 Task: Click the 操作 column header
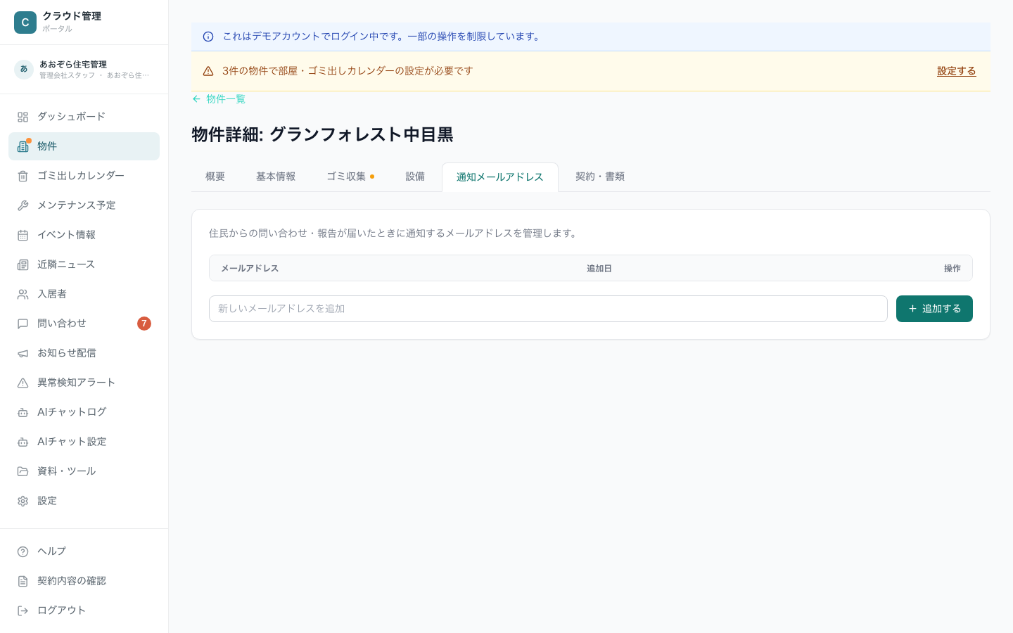coord(953,269)
